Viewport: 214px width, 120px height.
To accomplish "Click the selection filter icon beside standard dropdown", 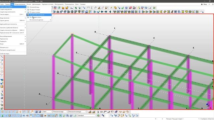I will (98, 116).
